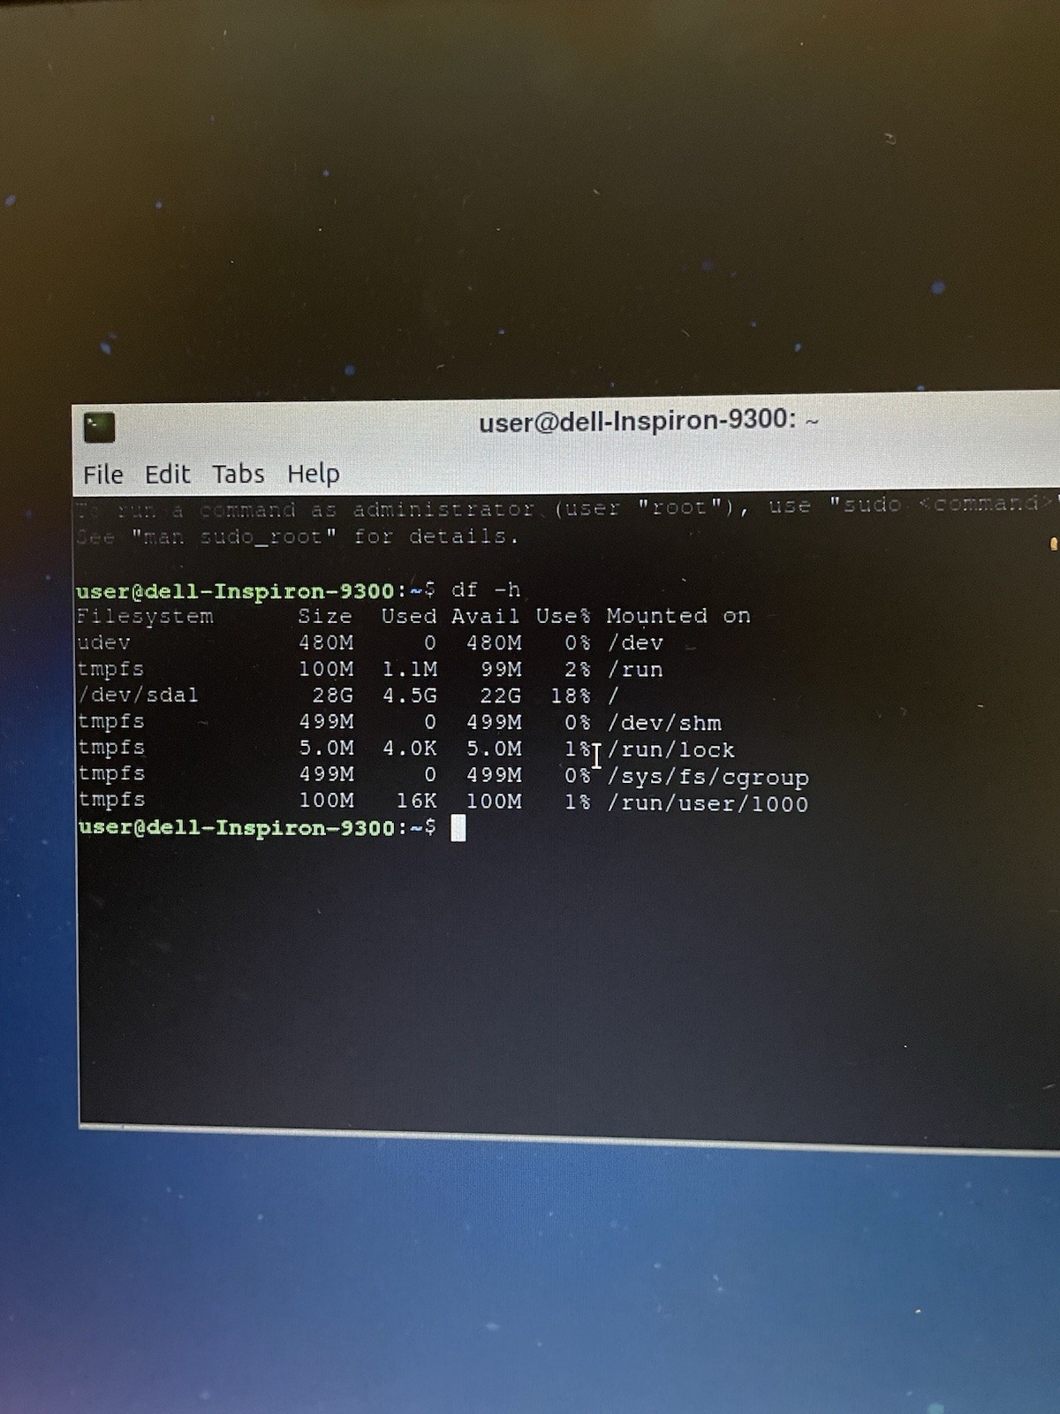Click the terminal cursor at the last prompt
Image resolution: width=1060 pixels, height=1414 pixels.
(458, 828)
